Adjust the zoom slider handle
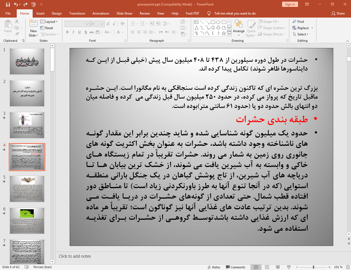The width and height of the screenshot is (351, 270). pos(313,267)
